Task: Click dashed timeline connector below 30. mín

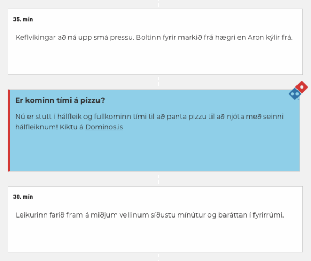Action: pyautogui.click(x=159, y=257)
